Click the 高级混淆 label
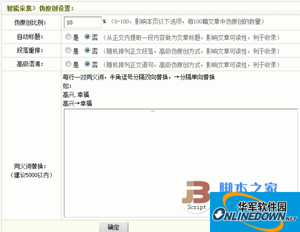This screenshot has height=232, width=300. [x=30, y=64]
